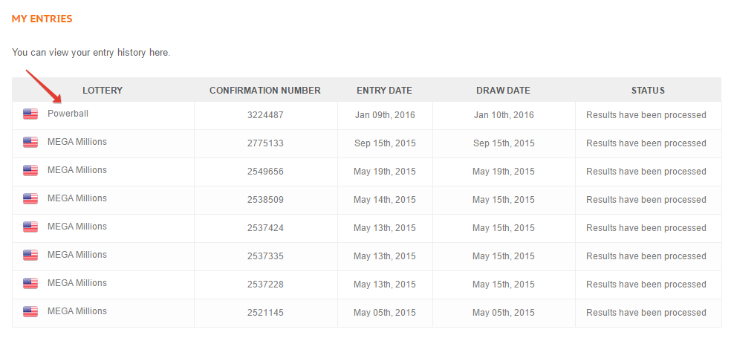
Task: Click the flag icon for entry 2537424
Action: (x=30, y=227)
